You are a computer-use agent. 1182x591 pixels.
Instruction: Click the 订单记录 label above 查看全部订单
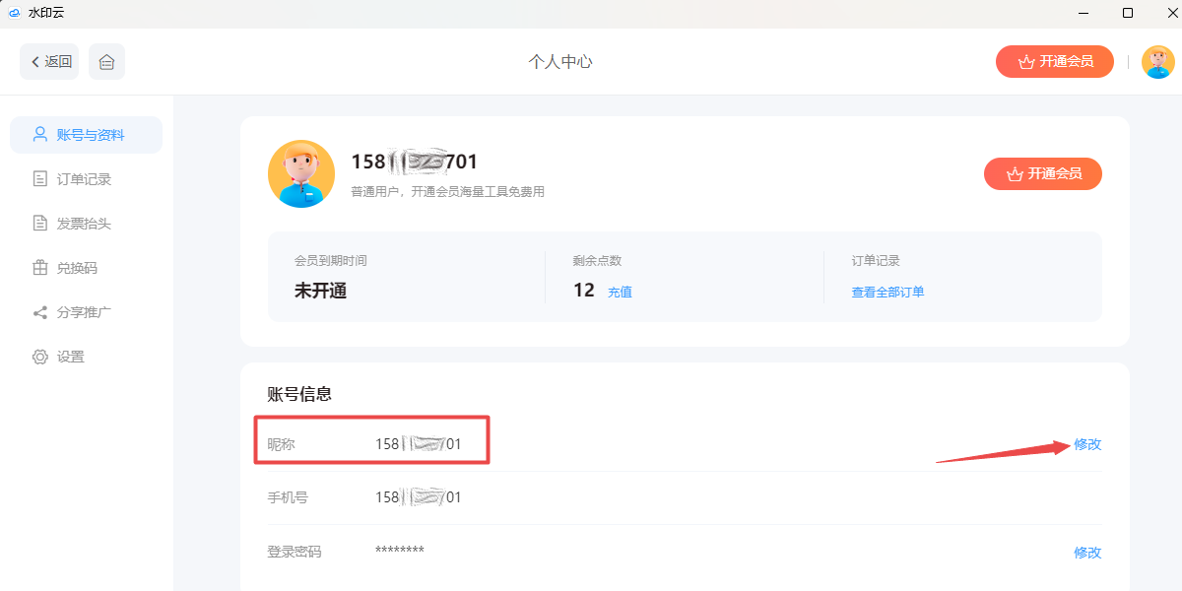tap(876, 261)
